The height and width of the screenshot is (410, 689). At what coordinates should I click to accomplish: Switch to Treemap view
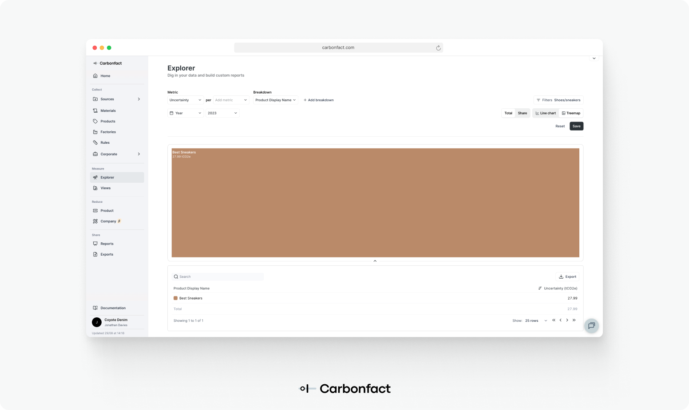[571, 113]
